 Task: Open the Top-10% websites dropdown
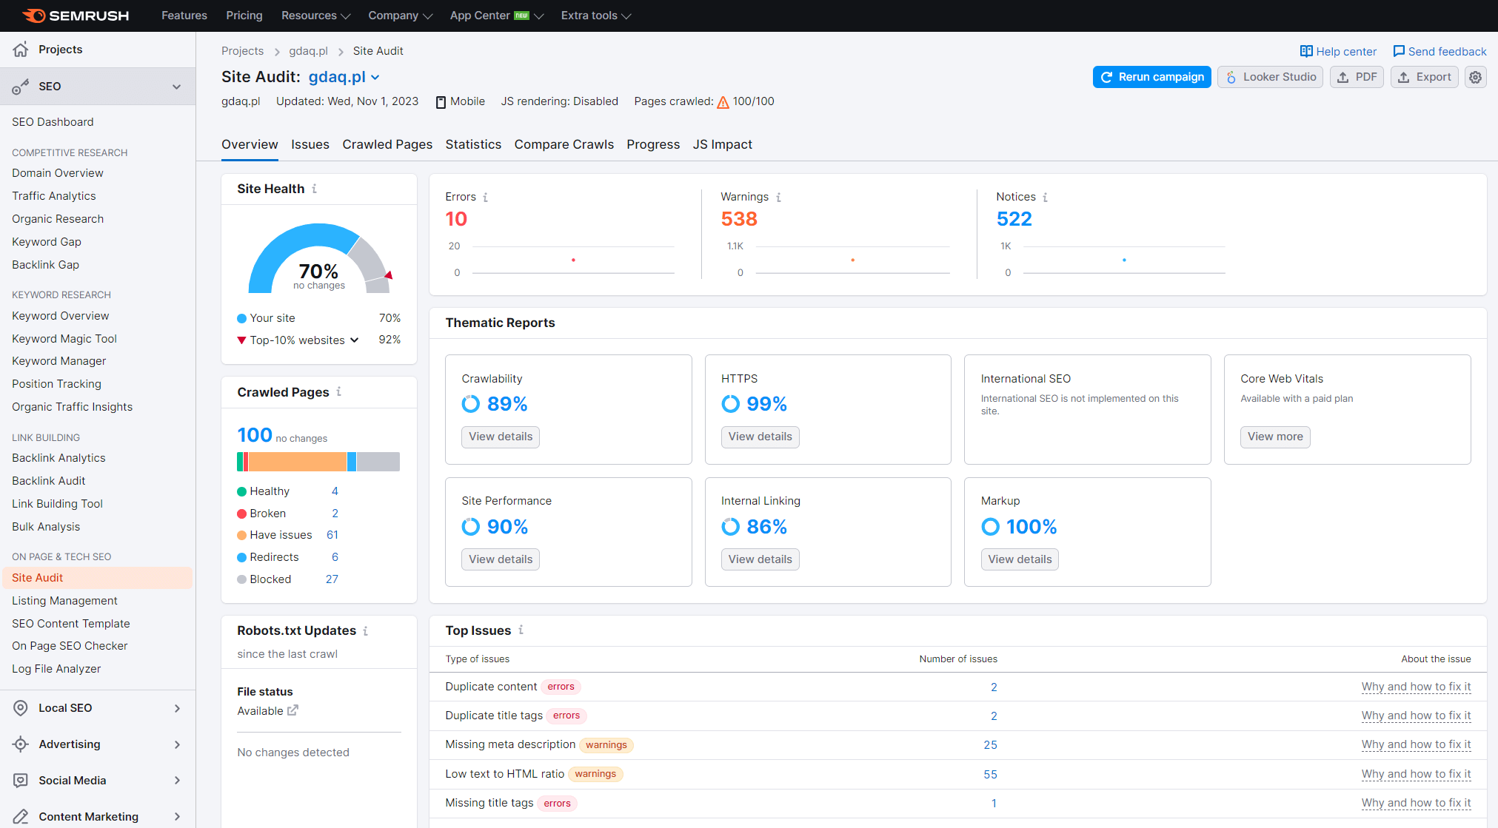pyautogui.click(x=355, y=340)
